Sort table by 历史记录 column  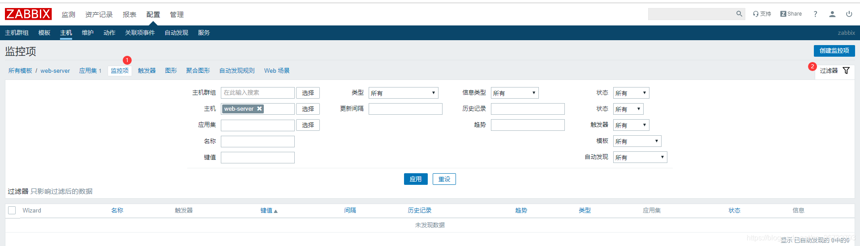coord(420,210)
